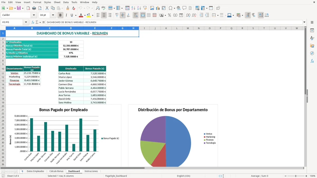Switch to the Cálculo Bonus sheet tab
317x178 pixels.
point(56,171)
